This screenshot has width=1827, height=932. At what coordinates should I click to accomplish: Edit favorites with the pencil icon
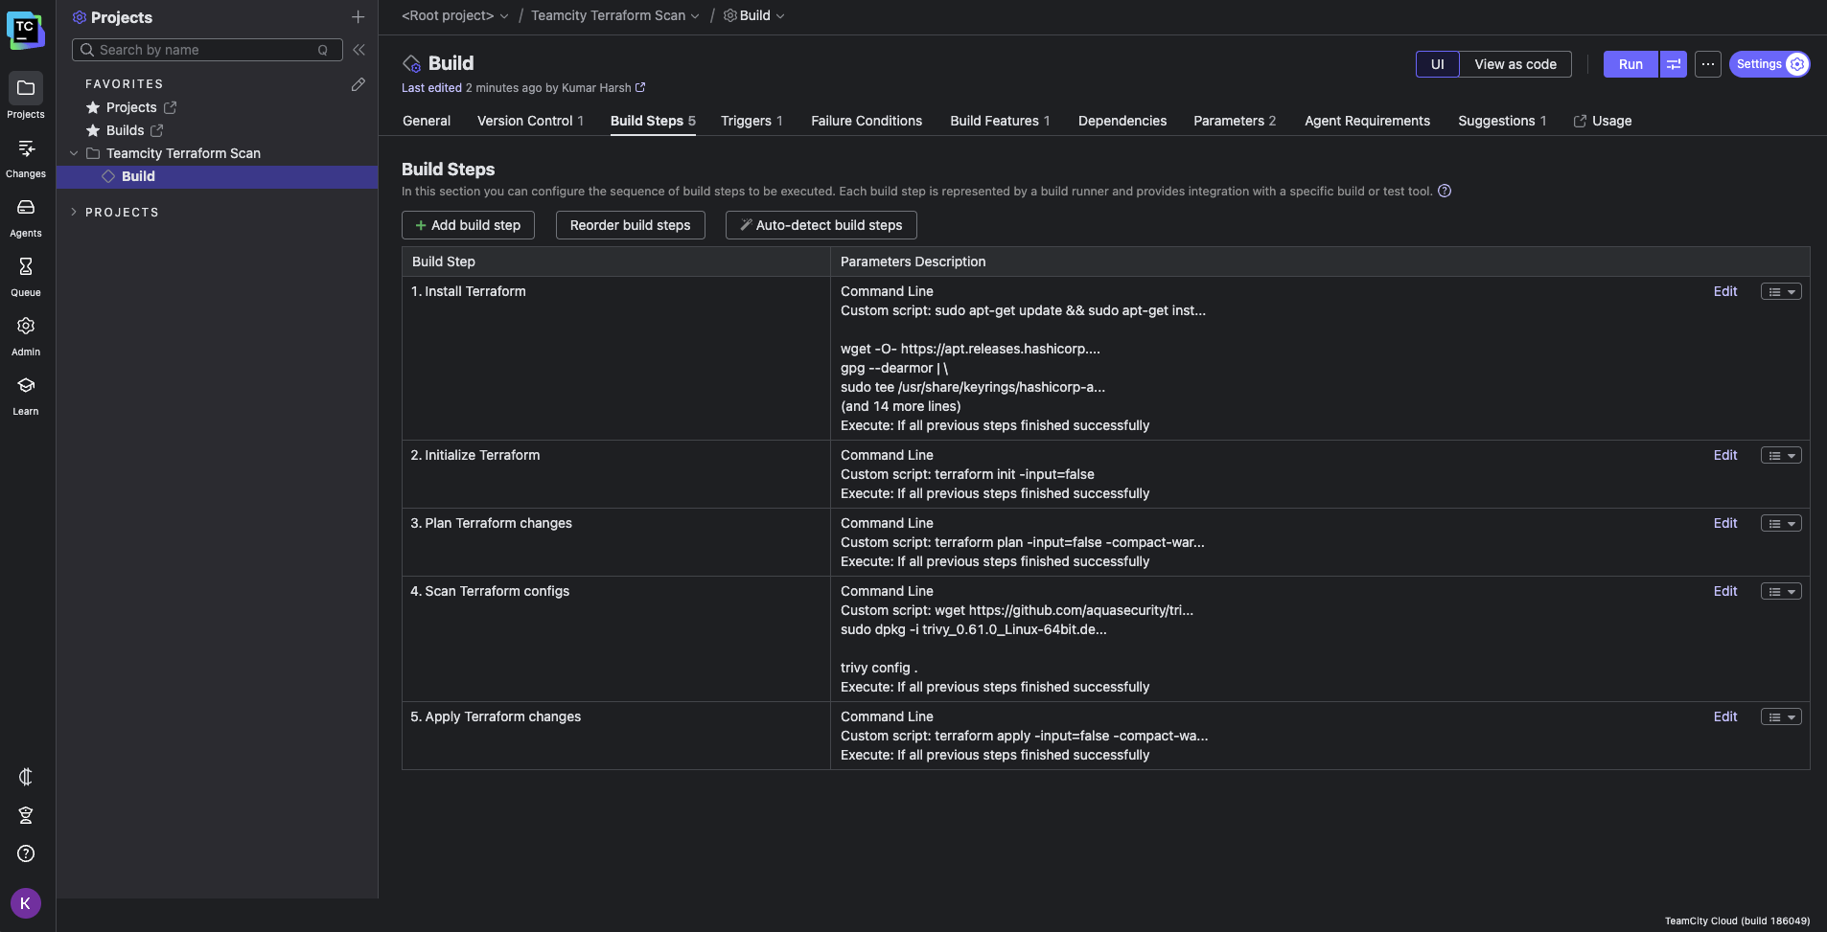point(358,84)
